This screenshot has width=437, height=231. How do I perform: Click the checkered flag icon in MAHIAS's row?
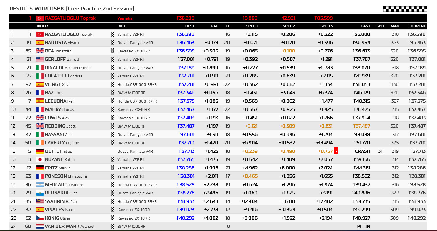pyautogui.click(x=112, y=109)
